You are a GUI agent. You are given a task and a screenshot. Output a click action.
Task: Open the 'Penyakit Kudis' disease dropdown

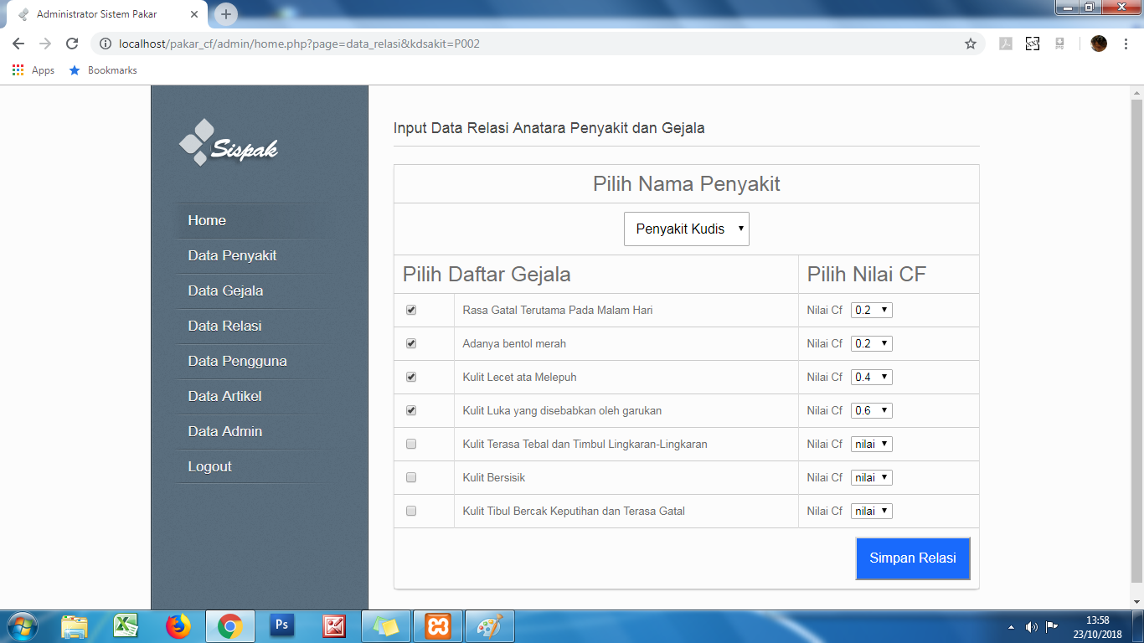point(686,229)
